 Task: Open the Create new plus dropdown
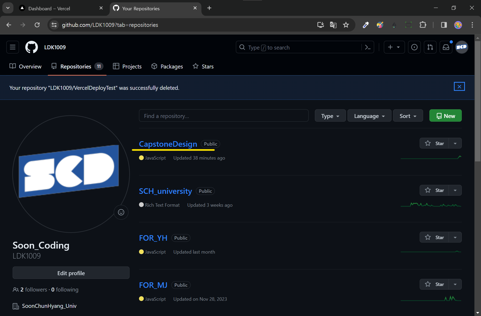tap(394, 47)
